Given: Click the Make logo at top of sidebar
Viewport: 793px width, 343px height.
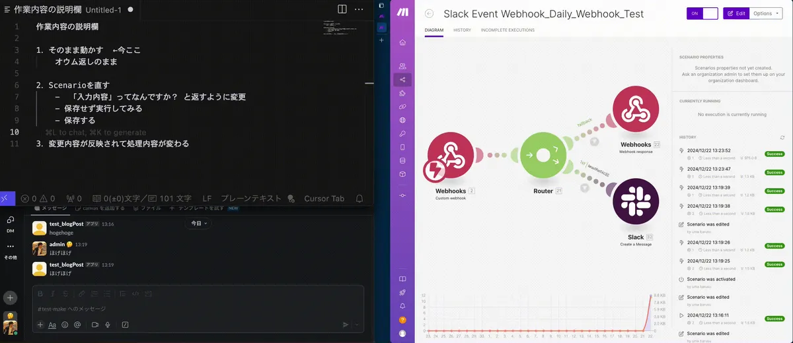Looking at the screenshot, I should coord(402,13).
